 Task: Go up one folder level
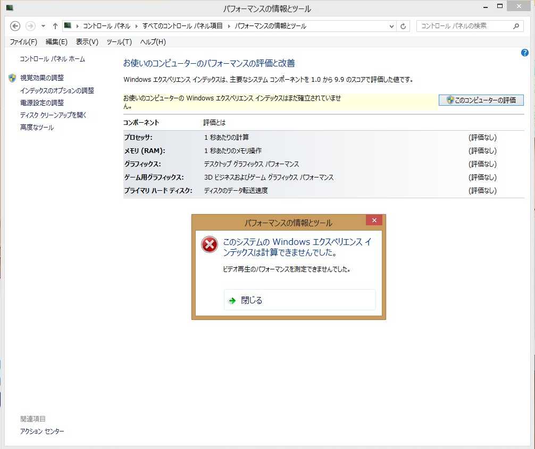tap(55, 26)
